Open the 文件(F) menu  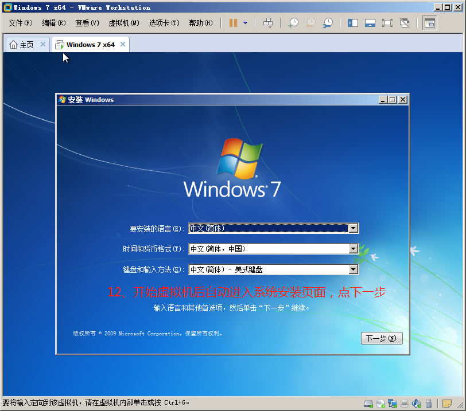pos(21,23)
